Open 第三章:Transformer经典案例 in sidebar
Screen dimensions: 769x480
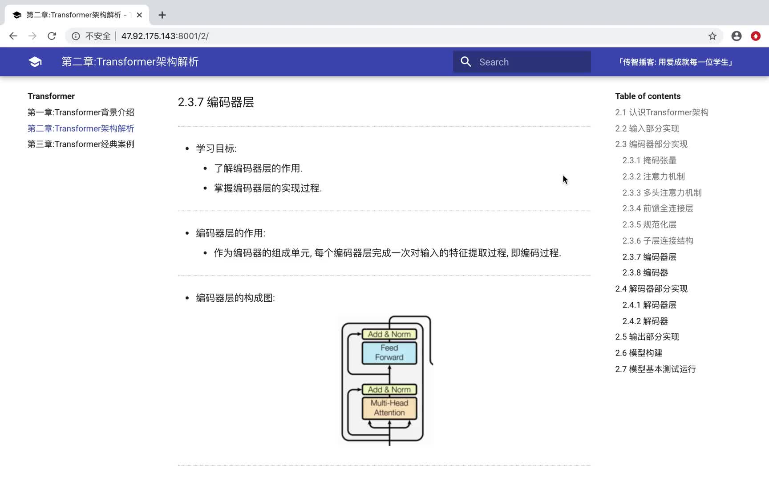[x=81, y=144]
